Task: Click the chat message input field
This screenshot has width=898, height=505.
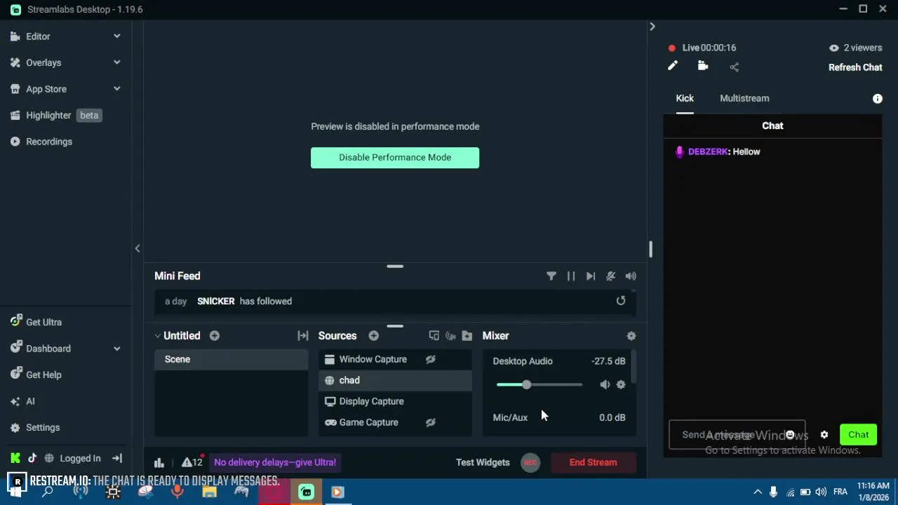Action: tap(737, 435)
